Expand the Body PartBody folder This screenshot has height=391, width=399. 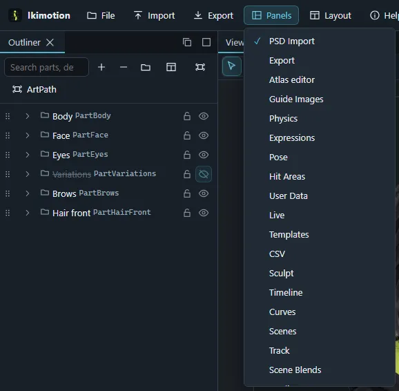pyautogui.click(x=27, y=116)
